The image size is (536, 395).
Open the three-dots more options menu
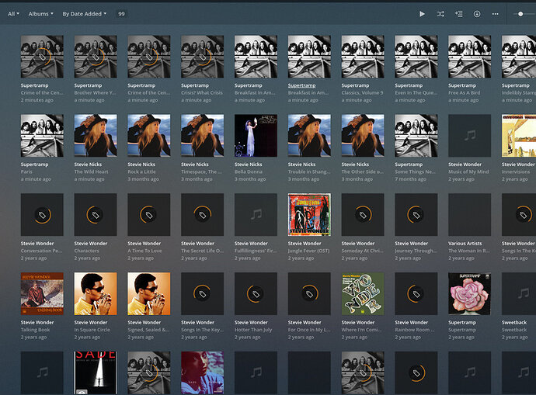[496, 14]
